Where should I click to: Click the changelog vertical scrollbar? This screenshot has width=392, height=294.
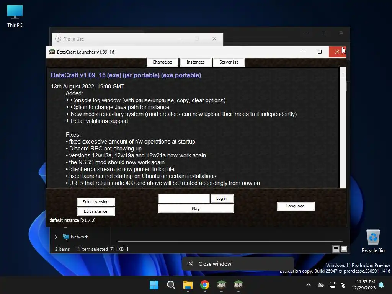pyautogui.click(x=343, y=127)
